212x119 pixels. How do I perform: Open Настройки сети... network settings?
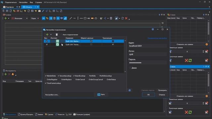52,95
